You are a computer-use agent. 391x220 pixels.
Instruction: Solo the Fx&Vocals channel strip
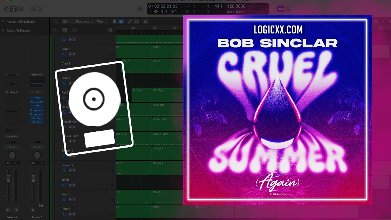pyautogui.click(x=16, y=210)
